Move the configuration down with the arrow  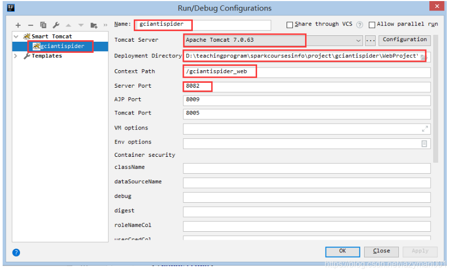(x=81, y=25)
